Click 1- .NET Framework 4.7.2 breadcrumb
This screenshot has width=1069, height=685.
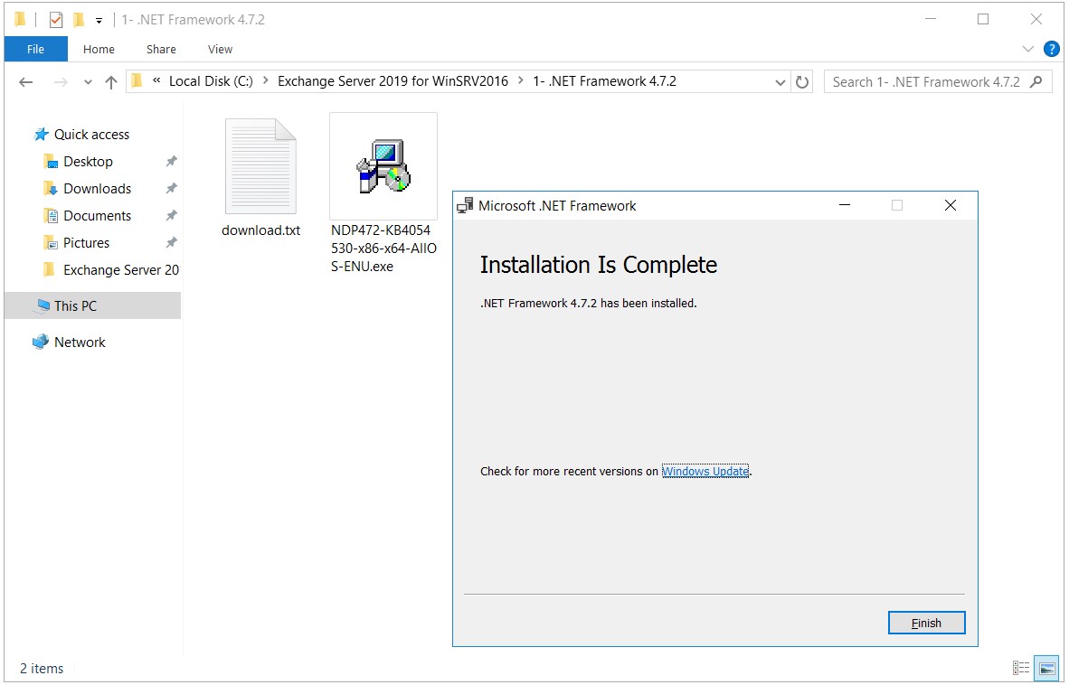click(604, 81)
